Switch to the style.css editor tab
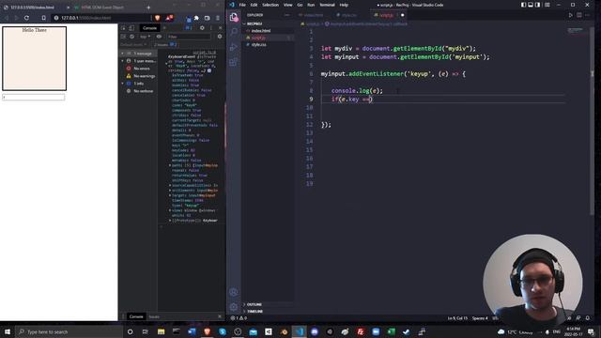 coord(348,15)
